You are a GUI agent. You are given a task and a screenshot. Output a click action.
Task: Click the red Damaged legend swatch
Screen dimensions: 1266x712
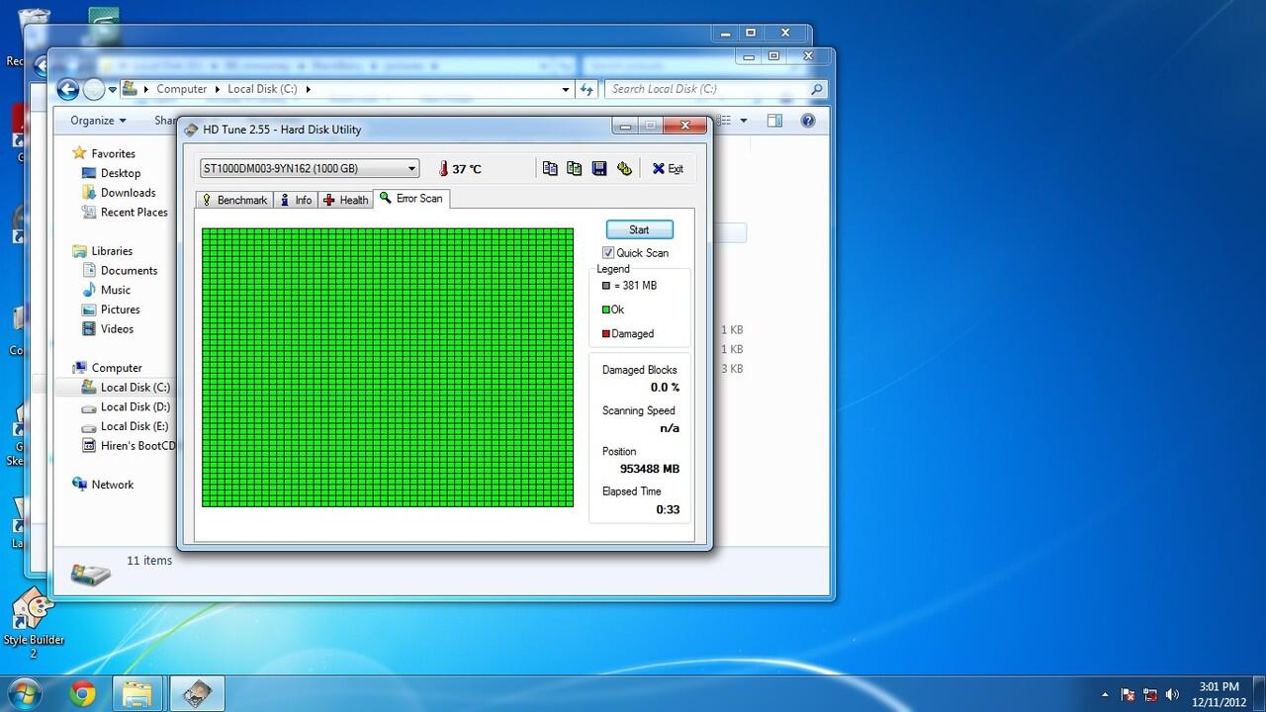pos(606,334)
